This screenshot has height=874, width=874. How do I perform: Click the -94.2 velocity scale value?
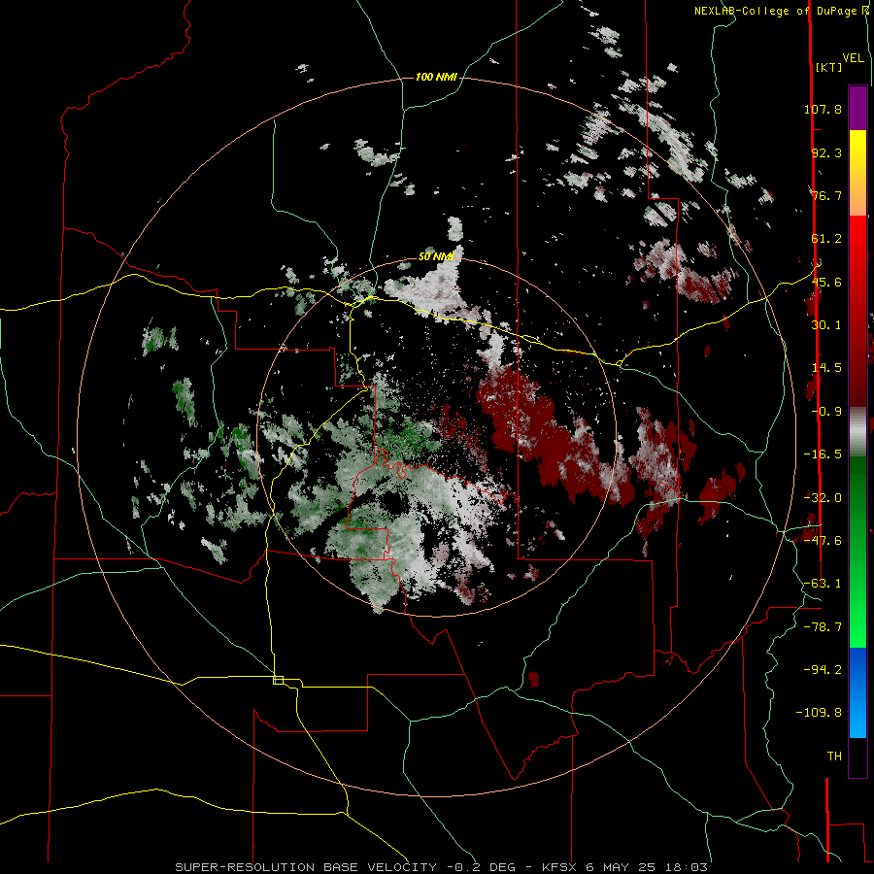pyautogui.click(x=823, y=669)
